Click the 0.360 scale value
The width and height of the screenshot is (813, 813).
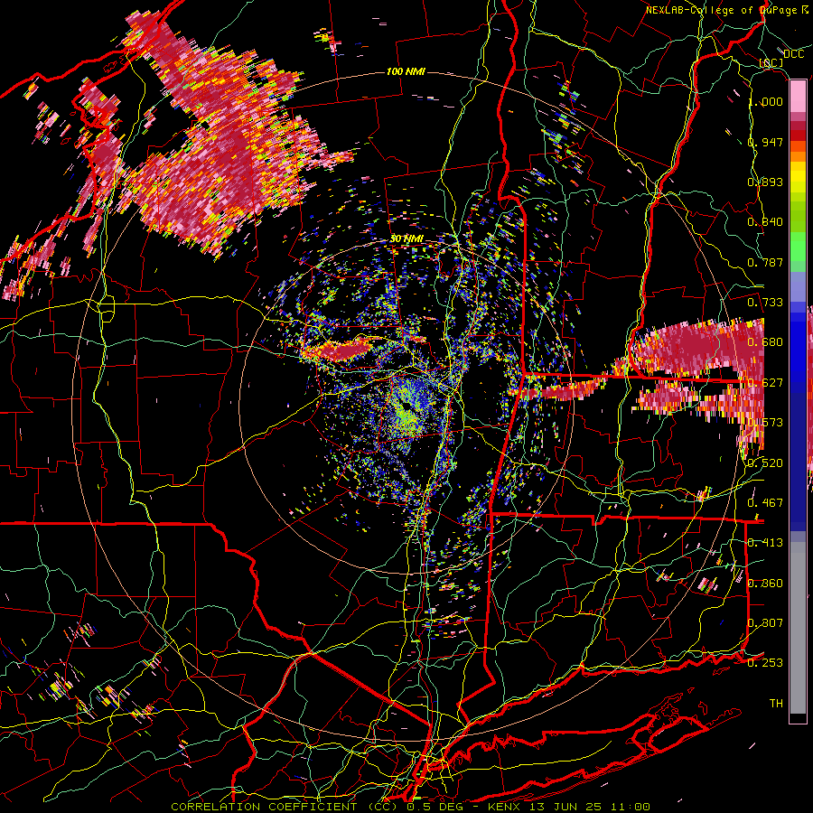click(x=765, y=584)
